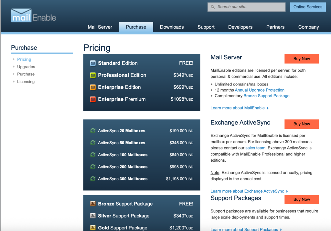The image size is (331, 231).
Task: Open the Online Services button
Action: coord(308,7)
